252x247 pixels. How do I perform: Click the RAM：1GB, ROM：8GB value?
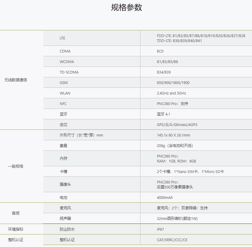pos(176,161)
